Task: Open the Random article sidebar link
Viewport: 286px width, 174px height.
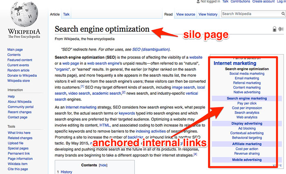Action: (x=18, y=70)
